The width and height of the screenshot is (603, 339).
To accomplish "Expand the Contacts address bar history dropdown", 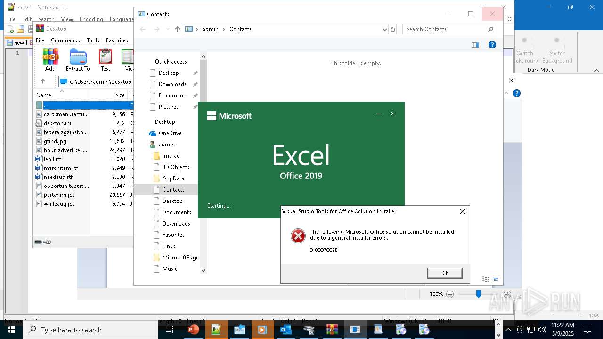I will [385, 29].
